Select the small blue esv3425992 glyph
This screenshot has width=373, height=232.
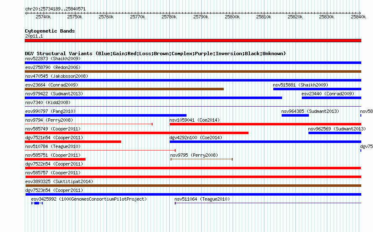(x=37, y=203)
